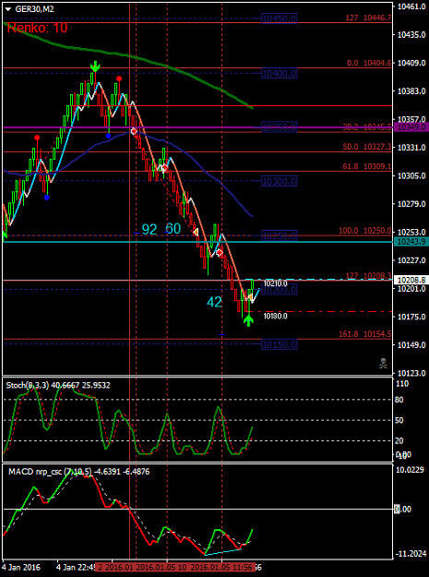
Task: Click the cyan number 60
Action: (173, 229)
